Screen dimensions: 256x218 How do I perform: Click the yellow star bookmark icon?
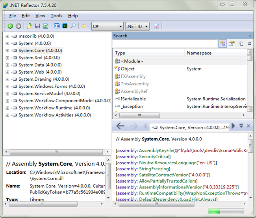[x=84, y=26]
